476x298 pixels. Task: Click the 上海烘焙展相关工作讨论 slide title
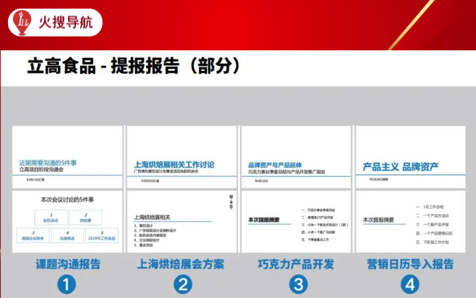tap(175, 164)
